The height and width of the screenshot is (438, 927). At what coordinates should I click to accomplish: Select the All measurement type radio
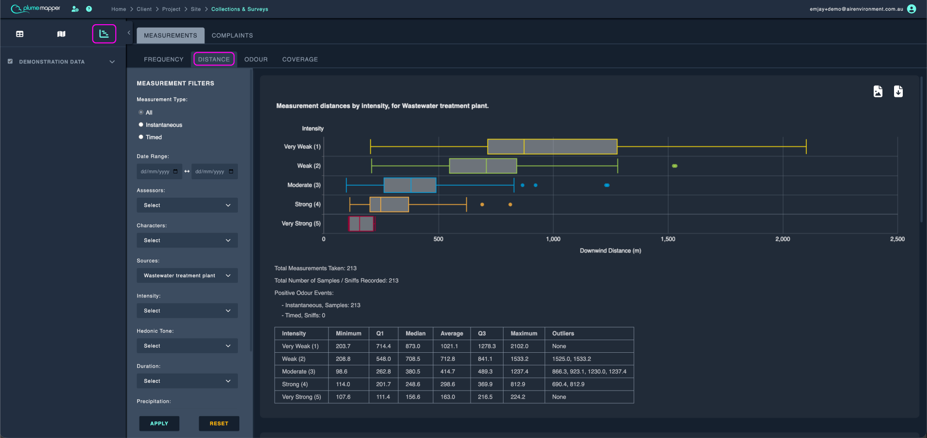click(x=141, y=112)
